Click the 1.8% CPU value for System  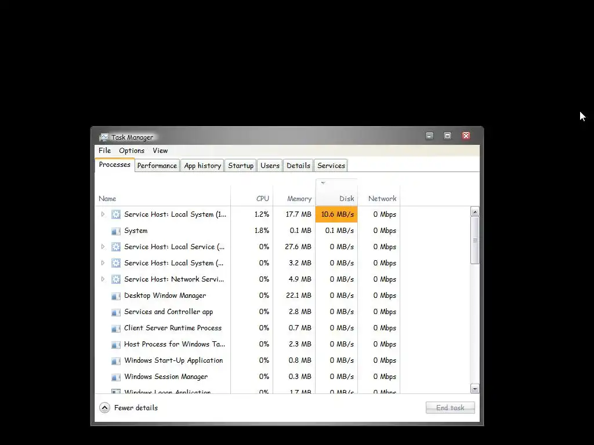coord(262,231)
